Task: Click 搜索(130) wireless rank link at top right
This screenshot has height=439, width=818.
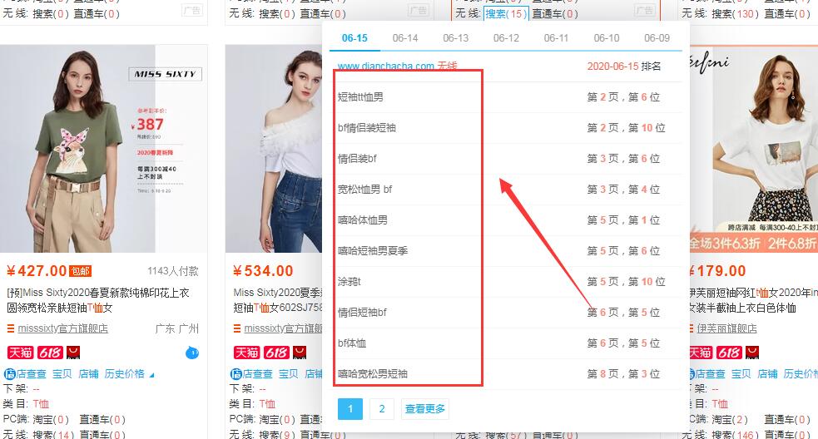Action: pos(736,13)
